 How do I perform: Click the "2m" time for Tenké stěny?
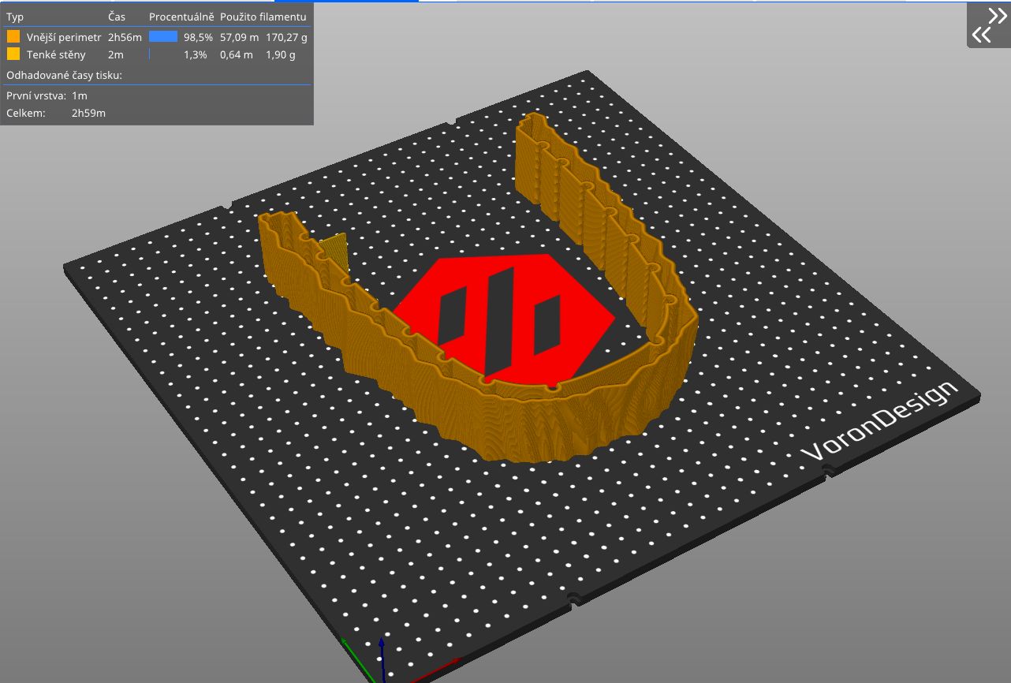(115, 55)
